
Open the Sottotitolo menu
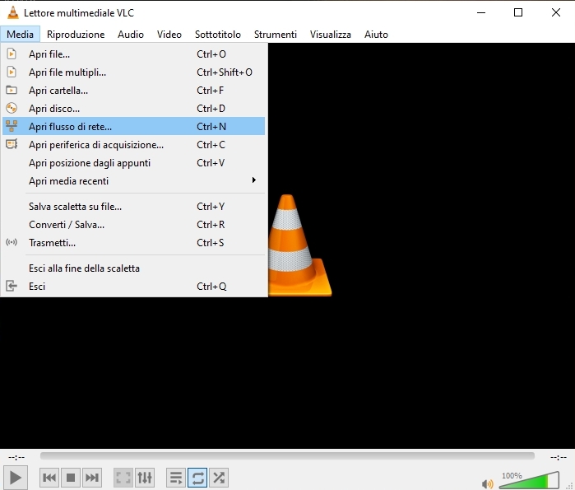click(x=218, y=34)
